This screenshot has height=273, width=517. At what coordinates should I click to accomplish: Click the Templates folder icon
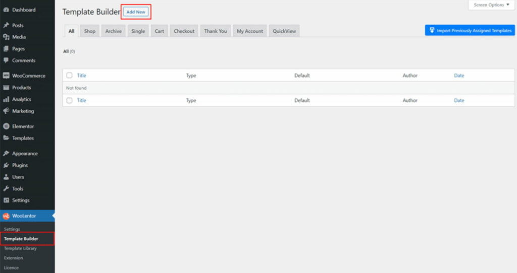(6, 138)
